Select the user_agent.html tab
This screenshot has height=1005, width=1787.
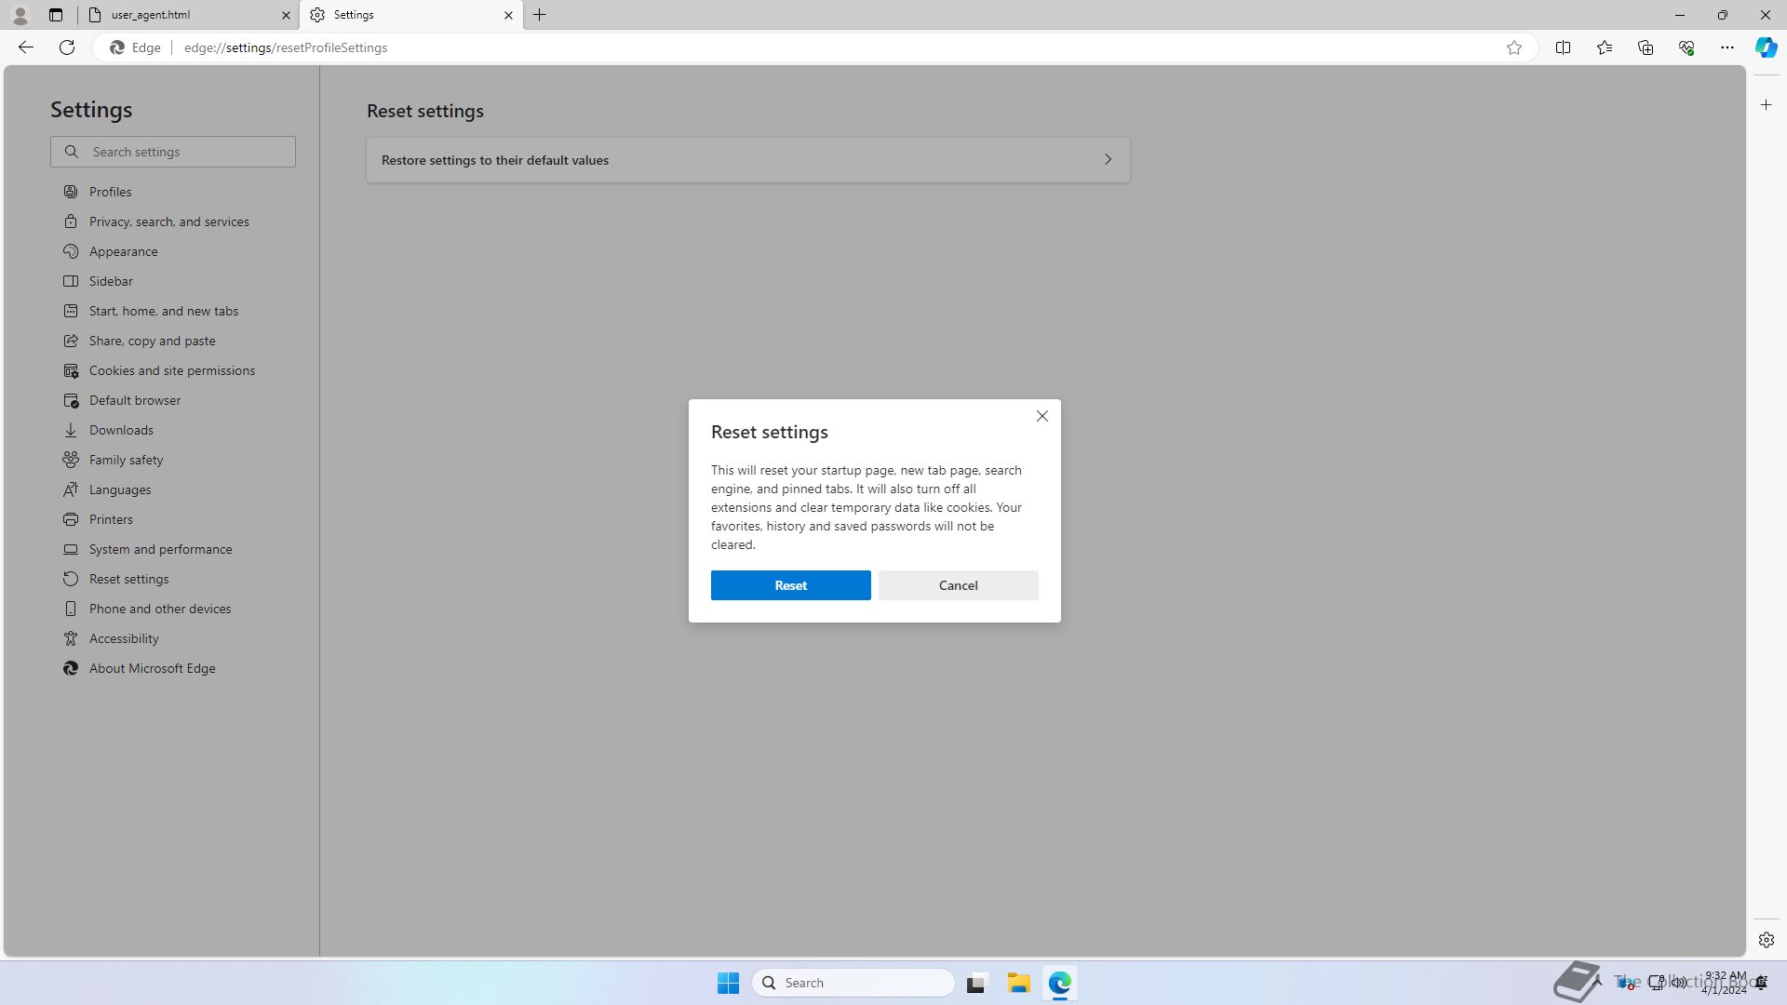click(x=188, y=14)
